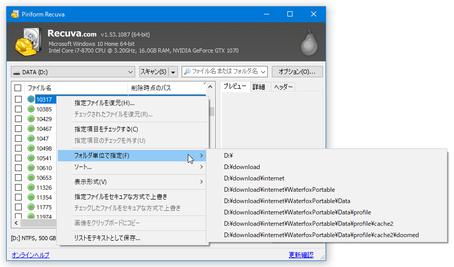Select file name 11775 in the list

click(x=44, y=207)
